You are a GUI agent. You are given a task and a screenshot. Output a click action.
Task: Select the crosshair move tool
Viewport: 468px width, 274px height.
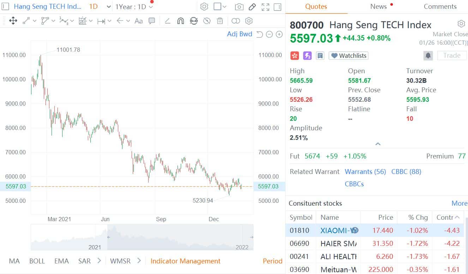[13, 21]
